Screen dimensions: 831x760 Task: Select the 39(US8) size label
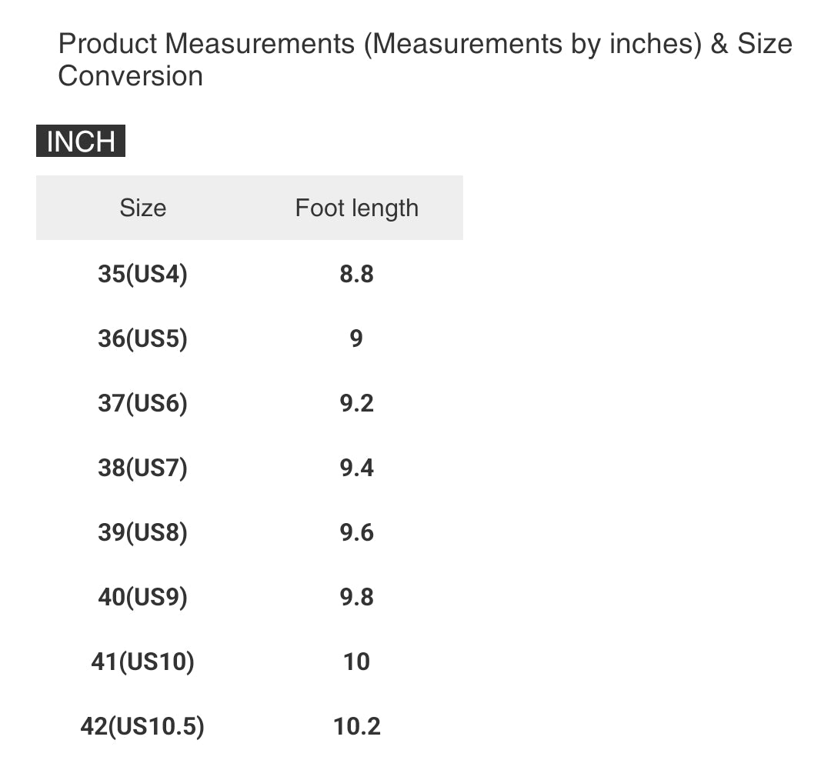click(x=142, y=532)
